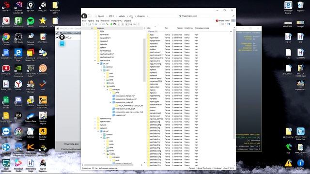
Task: Open the Справка menu
Action: pyautogui.click(x=127, y=21)
